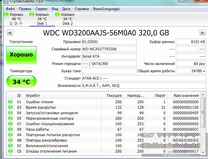Click the green status circle for C: D: F:

point(6,14)
